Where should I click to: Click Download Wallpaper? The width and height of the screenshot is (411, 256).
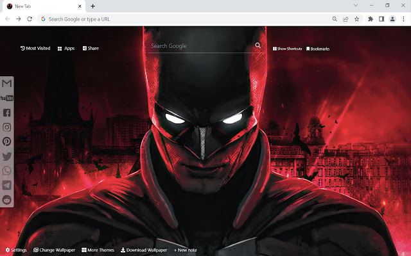point(144,250)
